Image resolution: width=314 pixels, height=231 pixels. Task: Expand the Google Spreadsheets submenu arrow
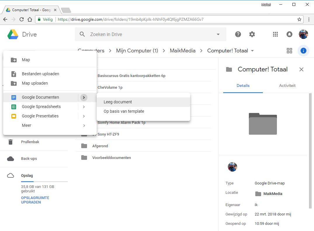pos(84,107)
